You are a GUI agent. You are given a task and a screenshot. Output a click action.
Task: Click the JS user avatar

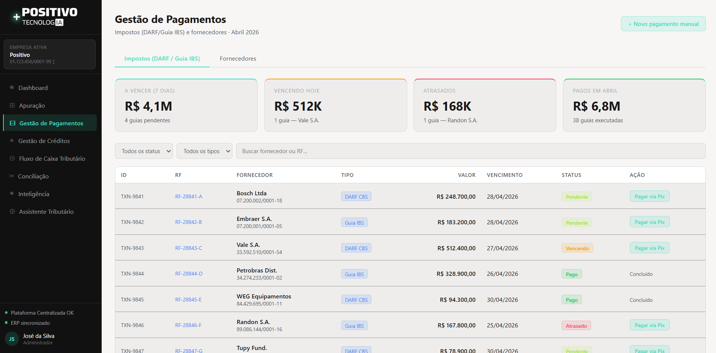(x=12, y=339)
